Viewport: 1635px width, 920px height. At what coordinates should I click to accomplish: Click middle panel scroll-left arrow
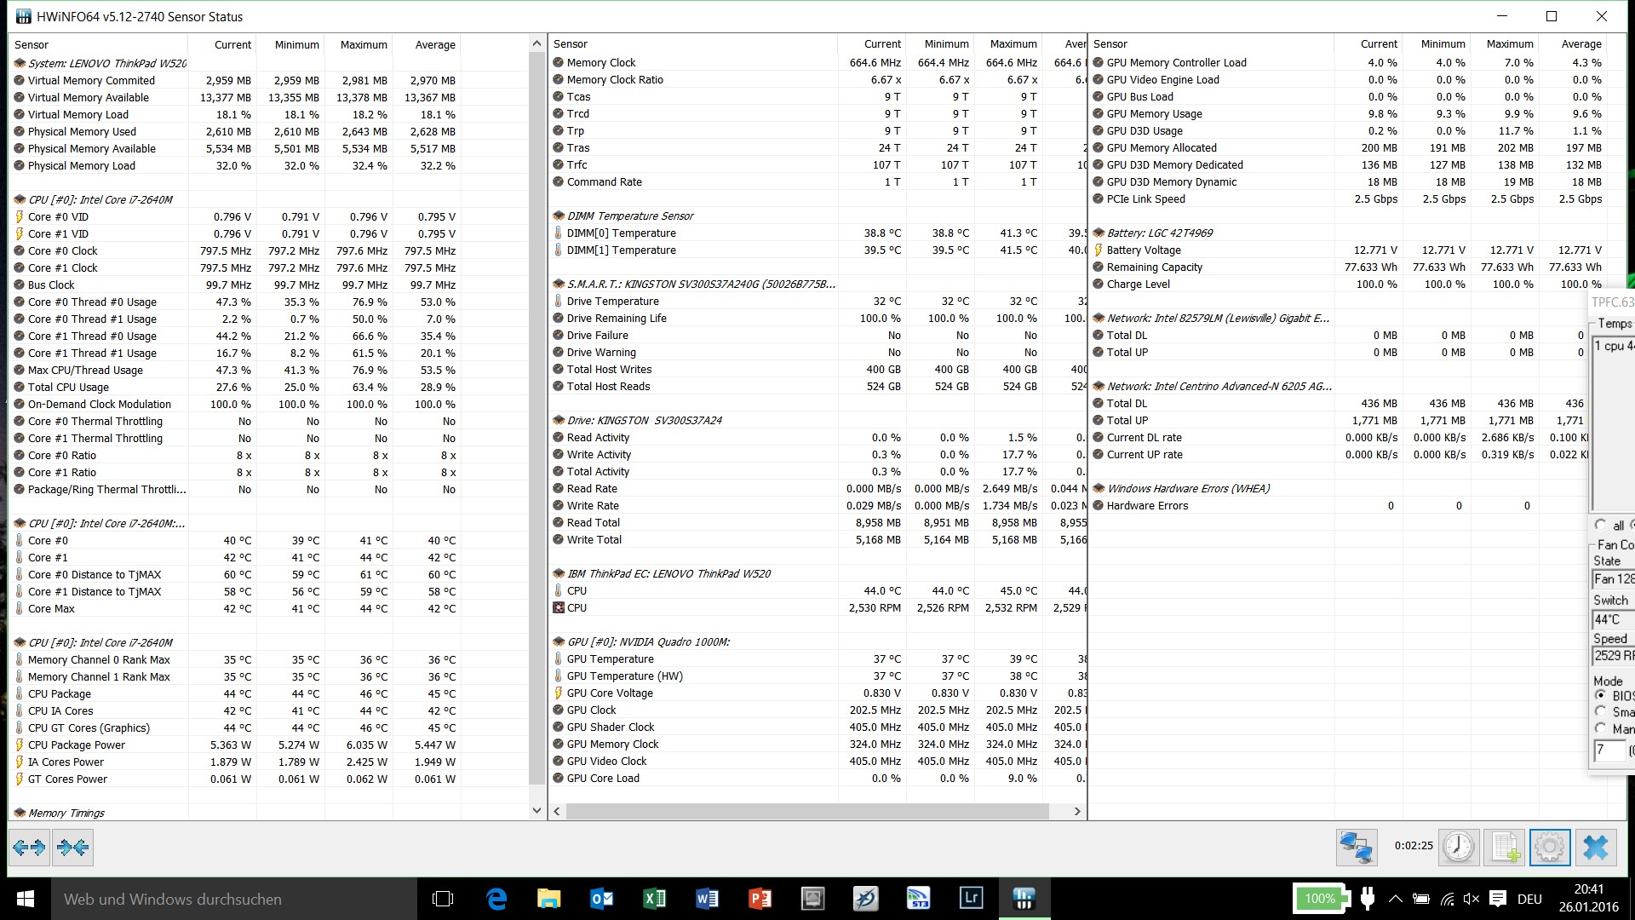point(557,812)
